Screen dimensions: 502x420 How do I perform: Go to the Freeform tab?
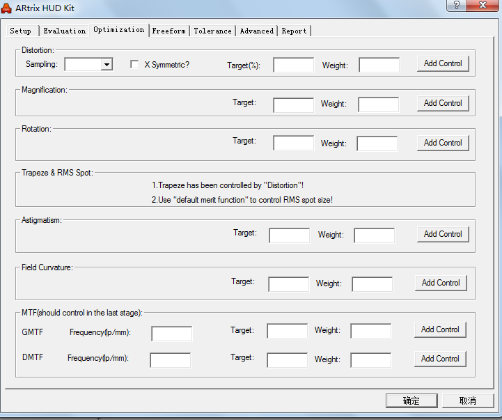(x=168, y=31)
